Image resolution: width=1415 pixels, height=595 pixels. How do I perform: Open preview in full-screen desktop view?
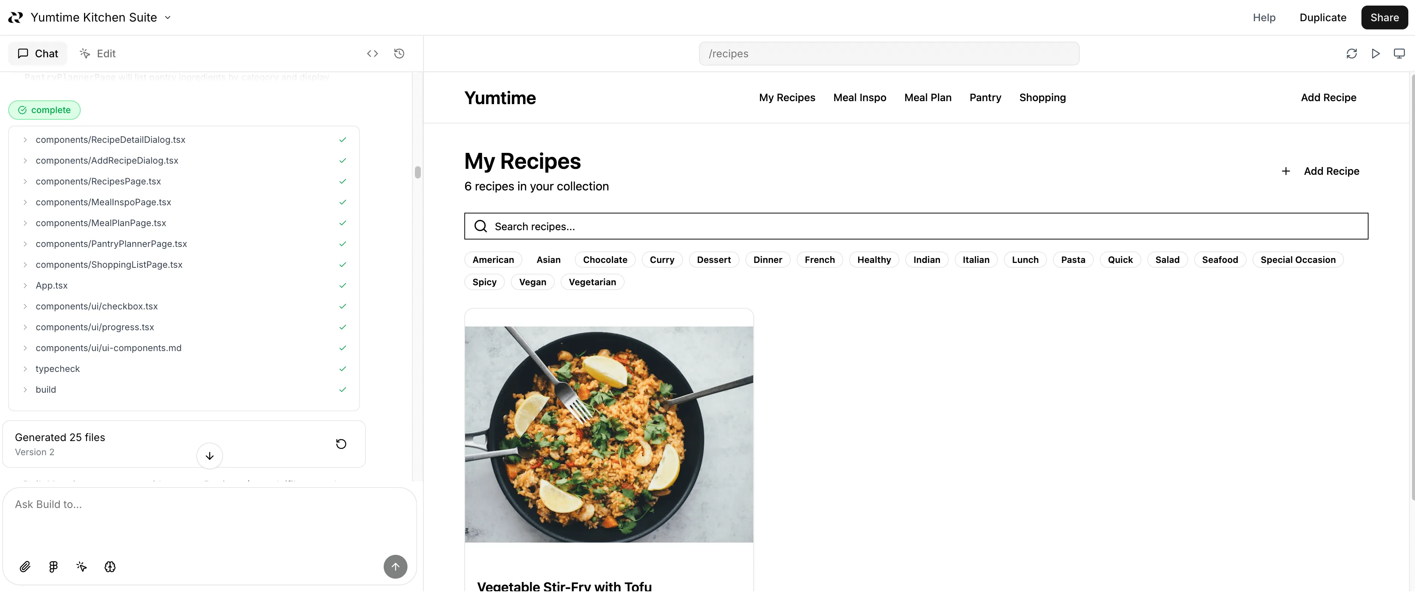click(x=1400, y=53)
